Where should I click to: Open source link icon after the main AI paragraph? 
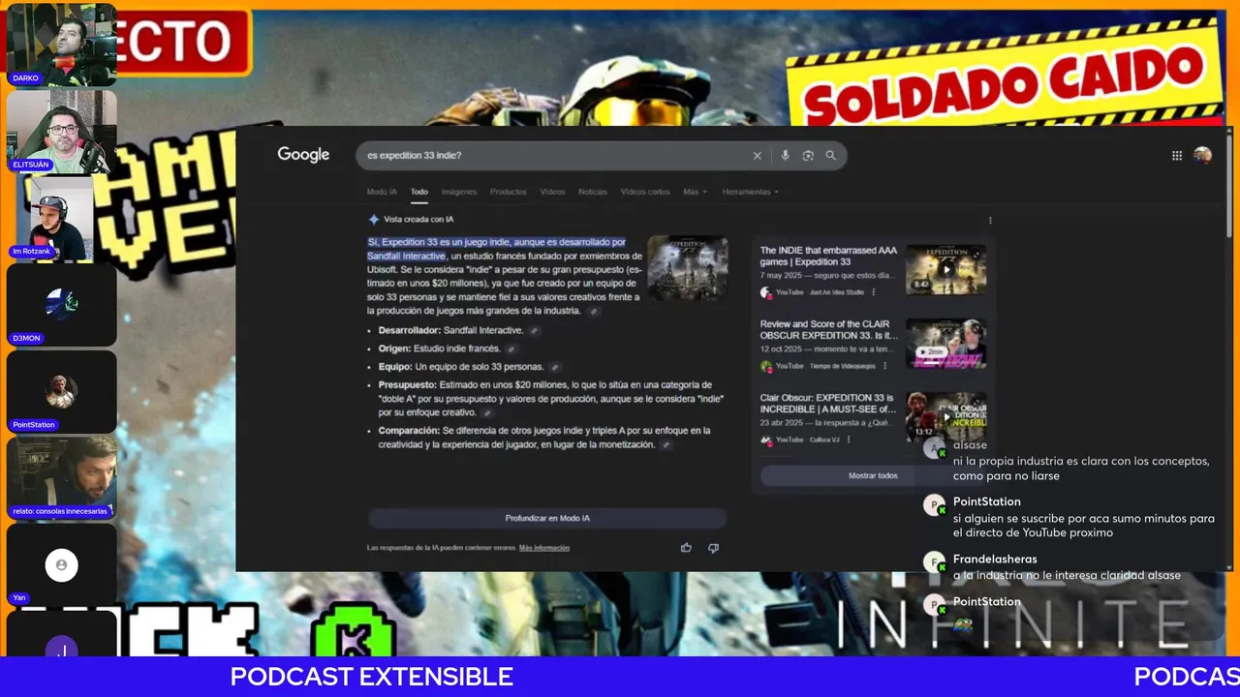(594, 312)
